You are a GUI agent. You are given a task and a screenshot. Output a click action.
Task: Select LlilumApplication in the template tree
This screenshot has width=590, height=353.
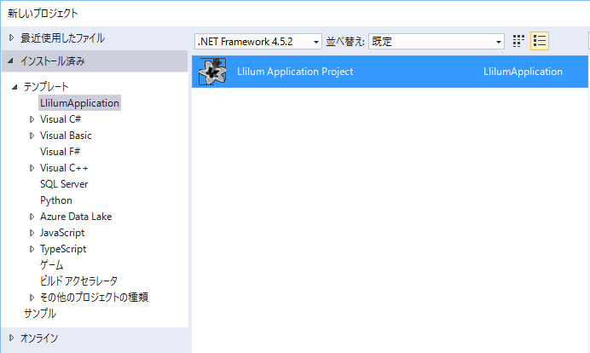[x=79, y=103]
